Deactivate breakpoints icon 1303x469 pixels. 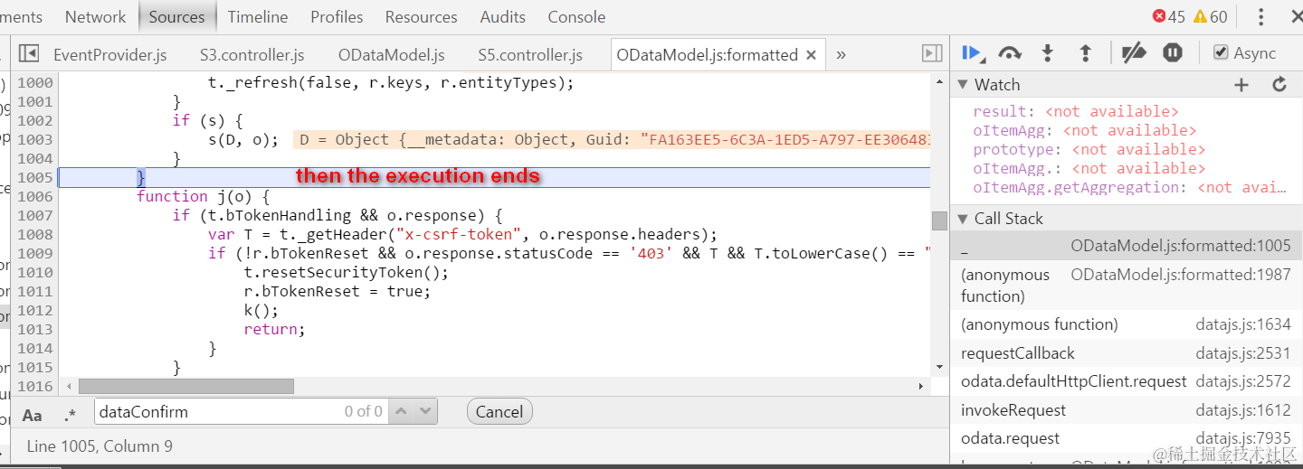[1134, 53]
